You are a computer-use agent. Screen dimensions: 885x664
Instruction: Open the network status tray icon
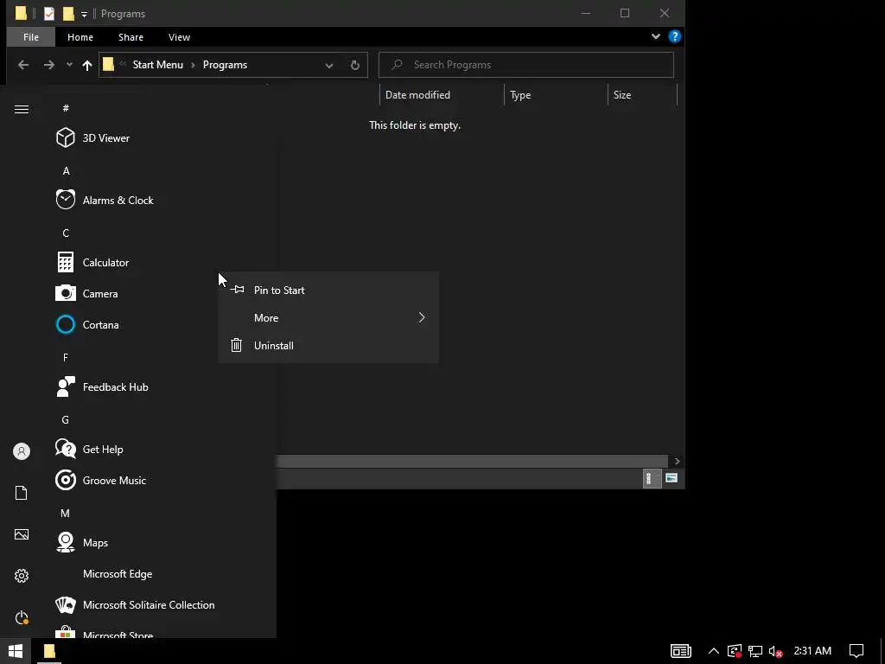(x=755, y=651)
